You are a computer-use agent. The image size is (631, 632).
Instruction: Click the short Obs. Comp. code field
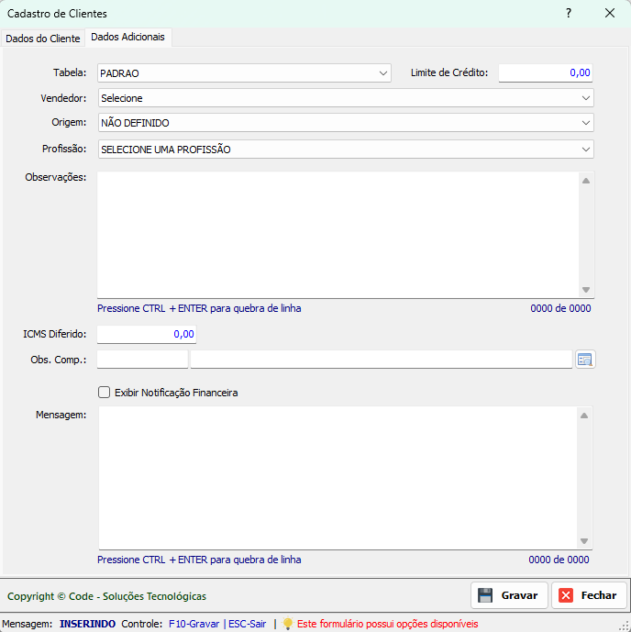coord(143,360)
